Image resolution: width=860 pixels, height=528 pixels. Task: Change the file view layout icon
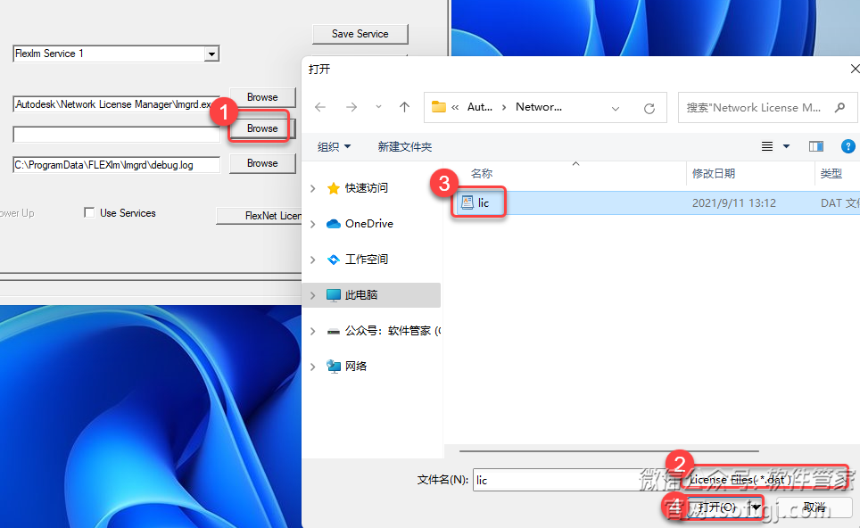coord(768,146)
